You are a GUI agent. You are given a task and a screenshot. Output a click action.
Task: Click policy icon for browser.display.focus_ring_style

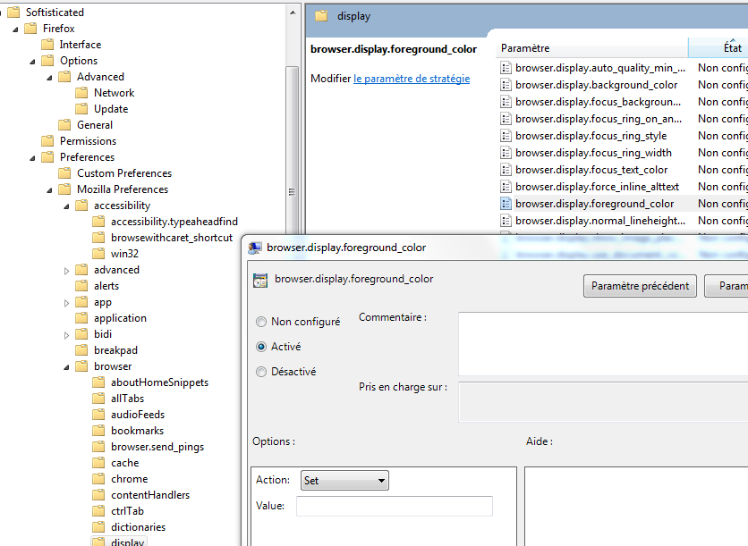click(506, 136)
